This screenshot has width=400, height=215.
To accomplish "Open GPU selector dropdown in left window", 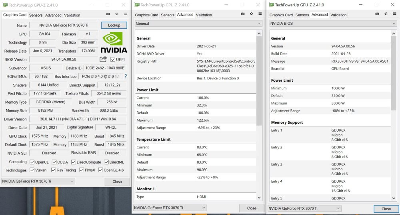I will 38,181.
